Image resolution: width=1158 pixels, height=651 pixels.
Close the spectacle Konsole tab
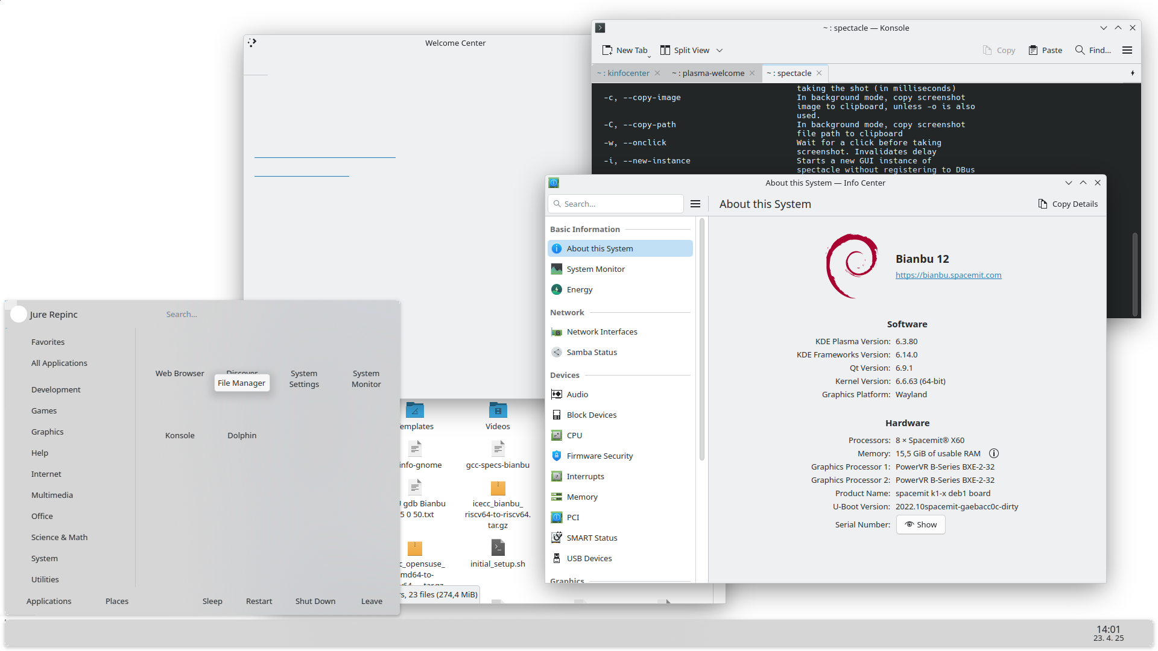click(819, 73)
